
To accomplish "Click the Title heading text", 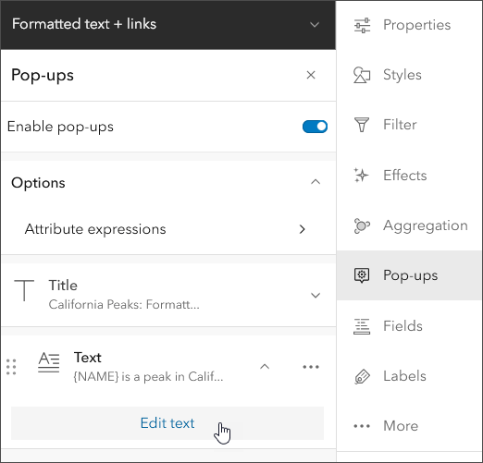I will [x=63, y=286].
